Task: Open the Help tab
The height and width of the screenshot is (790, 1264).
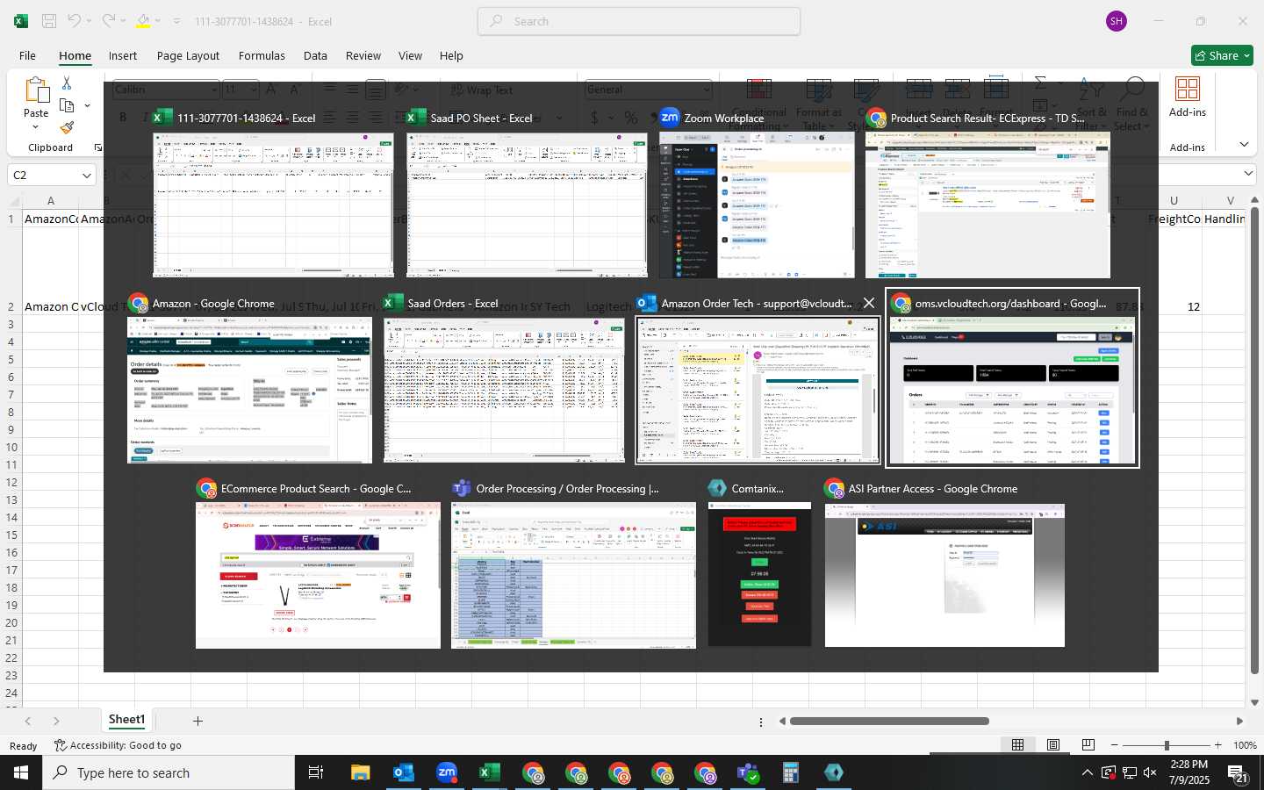Action: (x=451, y=55)
